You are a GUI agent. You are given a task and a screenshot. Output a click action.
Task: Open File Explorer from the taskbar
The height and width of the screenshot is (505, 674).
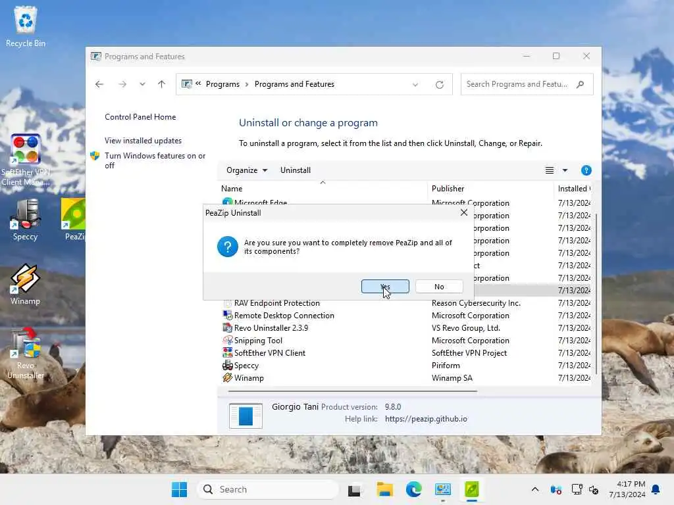pyautogui.click(x=384, y=489)
